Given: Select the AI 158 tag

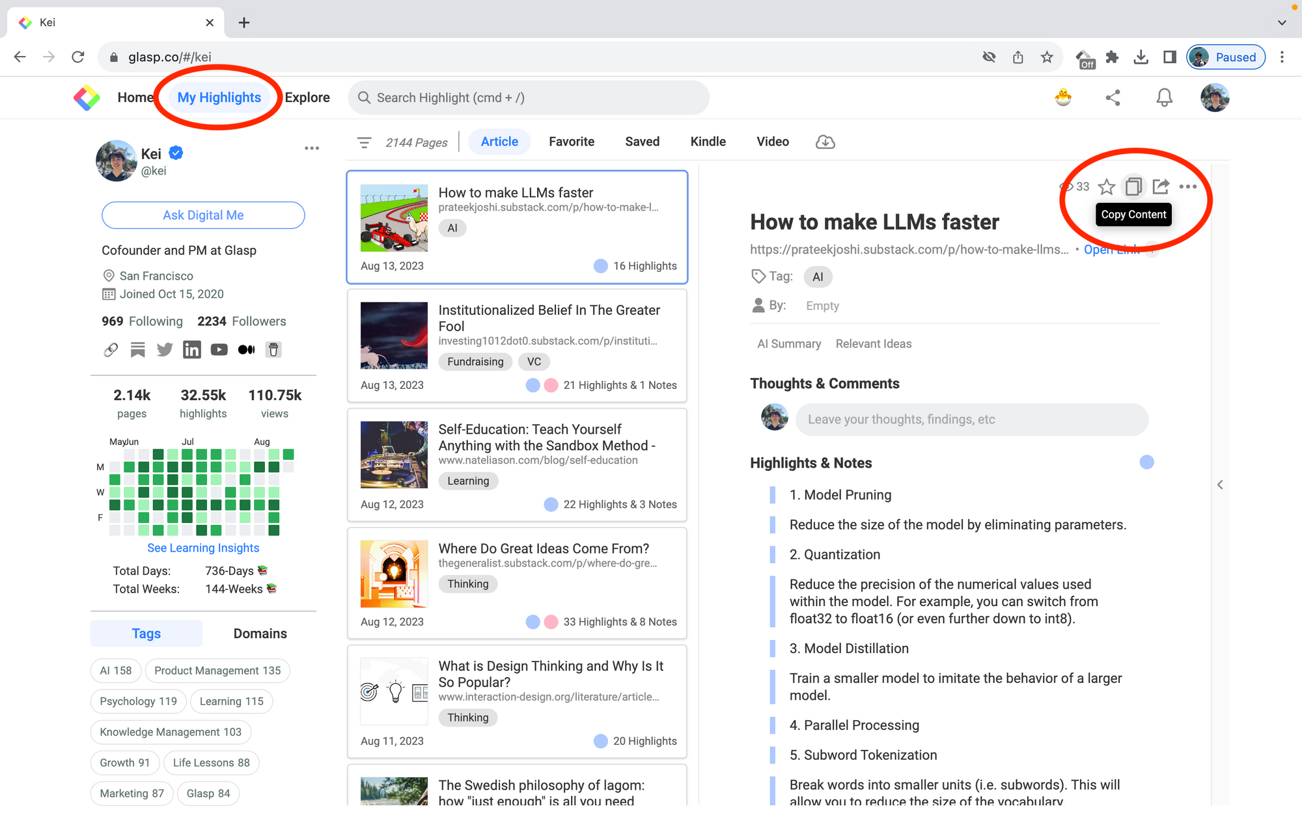Looking at the screenshot, I should (x=116, y=671).
